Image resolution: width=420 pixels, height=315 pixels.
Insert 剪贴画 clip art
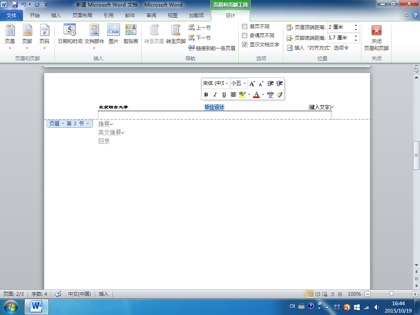[131, 34]
